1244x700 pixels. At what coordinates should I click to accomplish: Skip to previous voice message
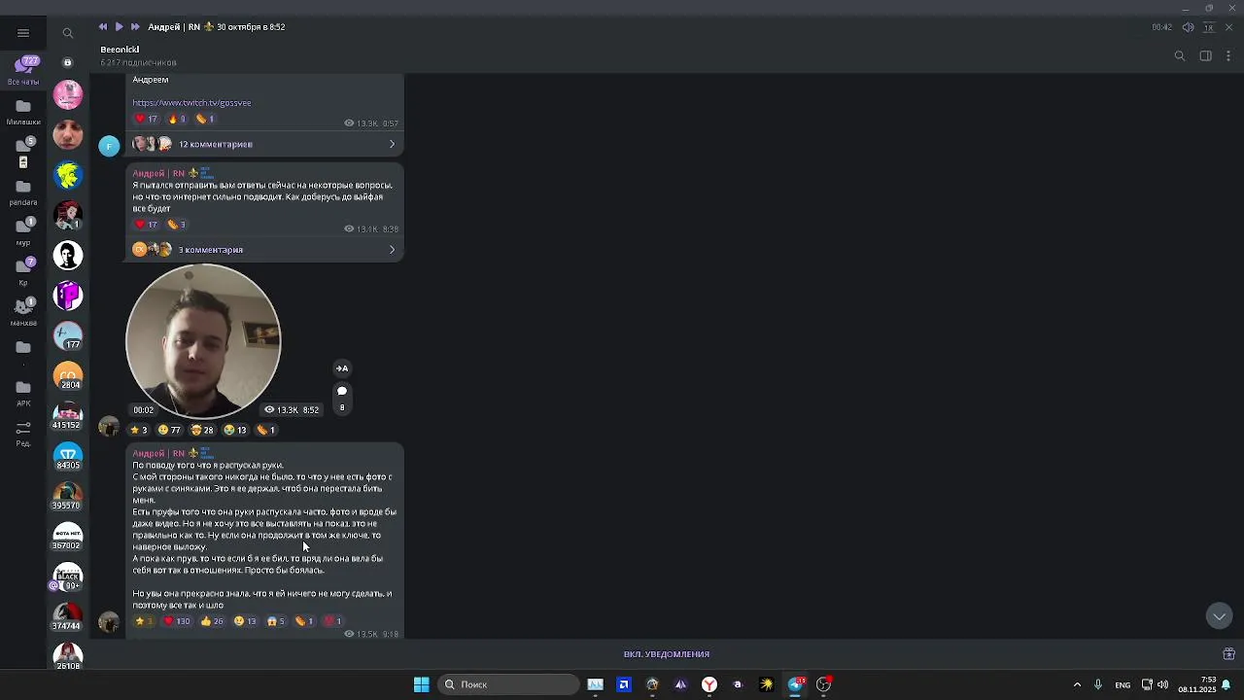coord(103,27)
